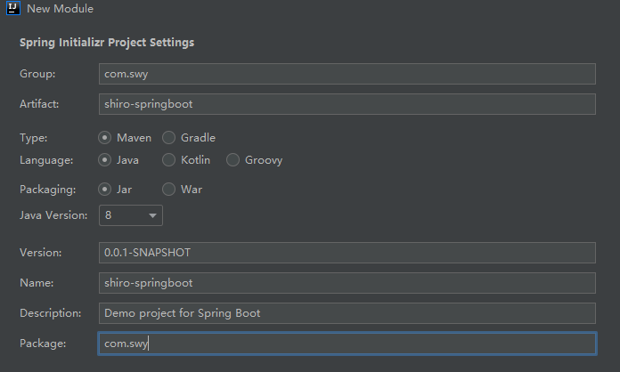Open the Java Version dropdown

(130, 214)
